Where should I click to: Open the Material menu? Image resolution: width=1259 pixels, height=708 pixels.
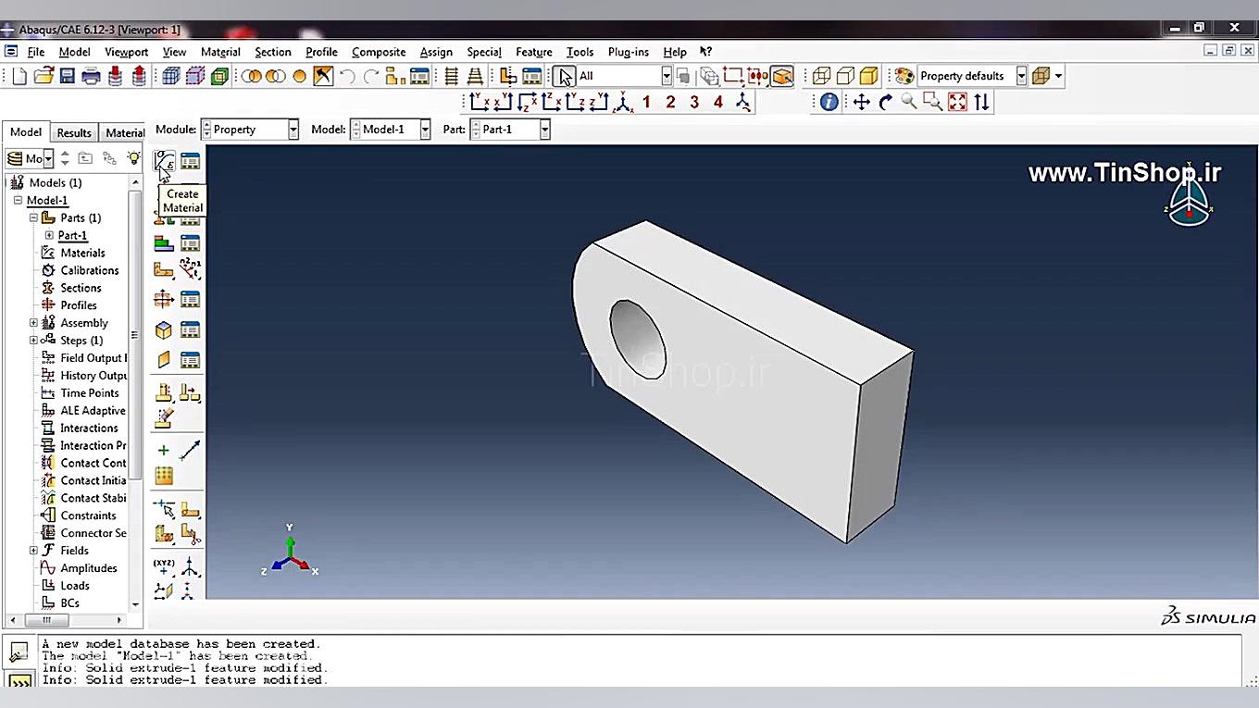click(220, 52)
